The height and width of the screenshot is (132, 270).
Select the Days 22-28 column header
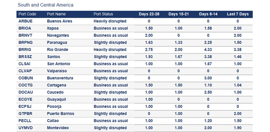[149, 14]
